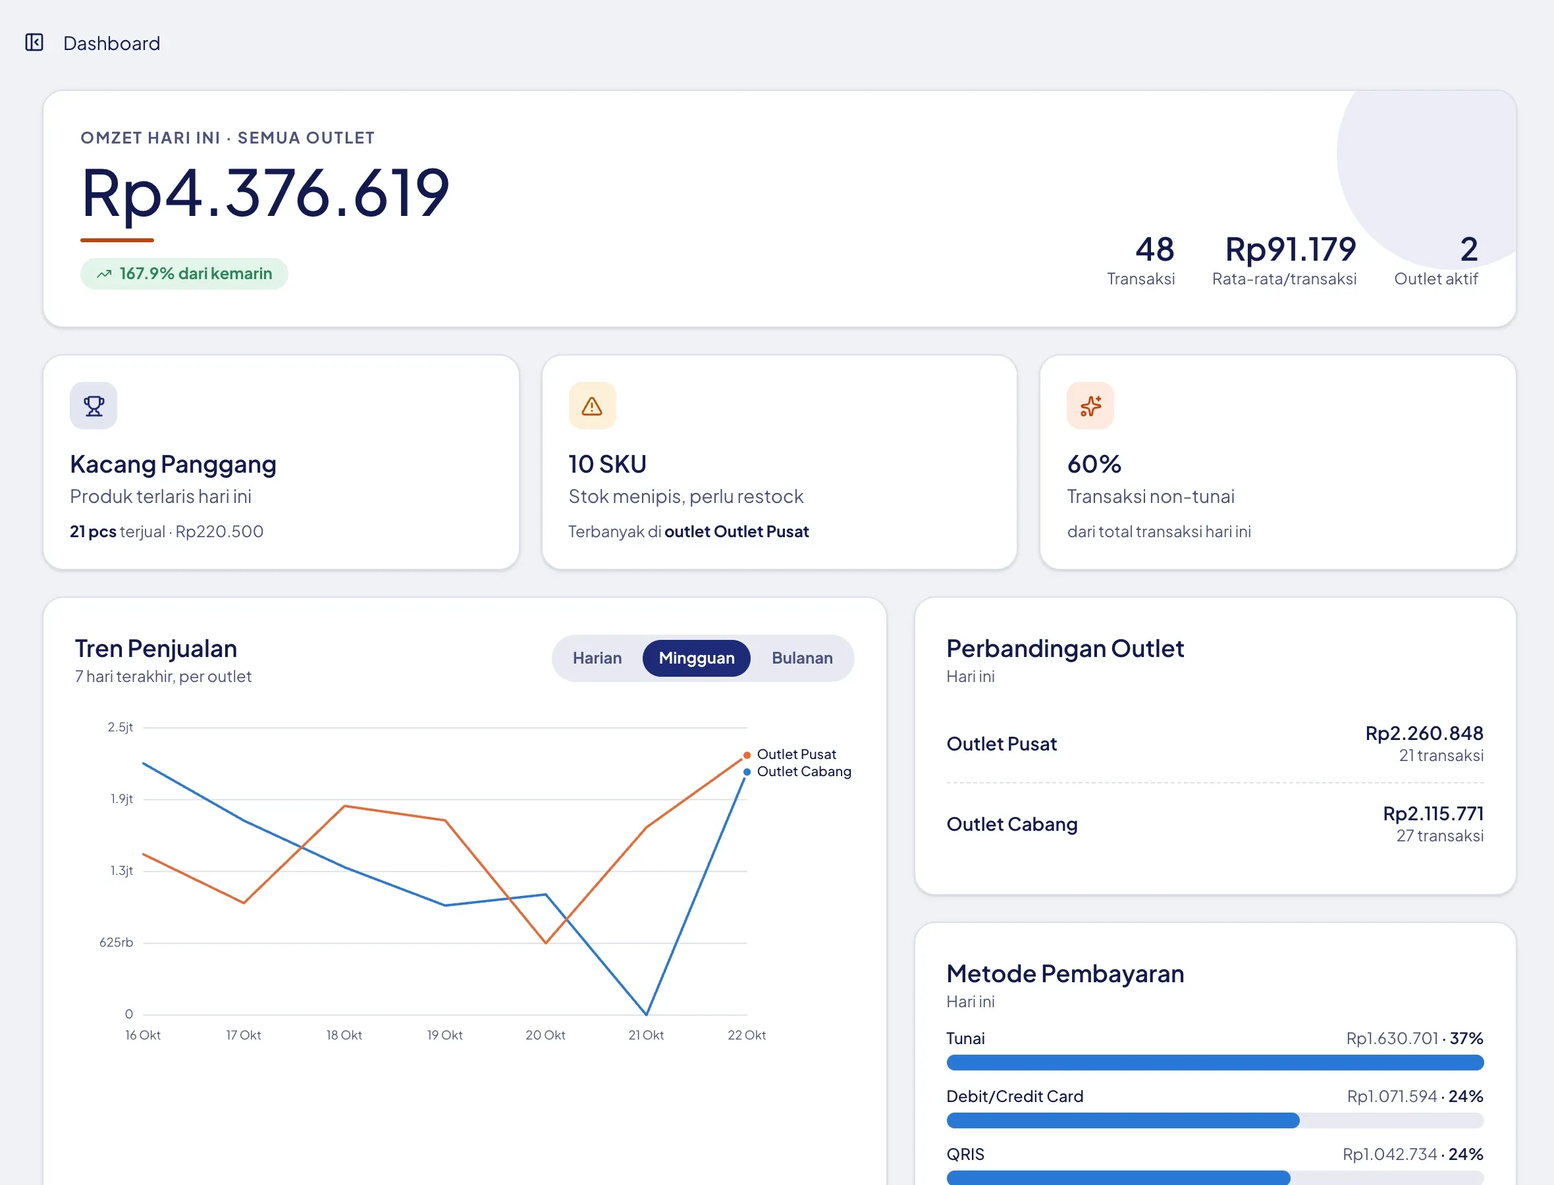The image size is (1554, 1185).
Task: Click the Outlet Cabang comparison row
Action: [x=1215, y=824]
